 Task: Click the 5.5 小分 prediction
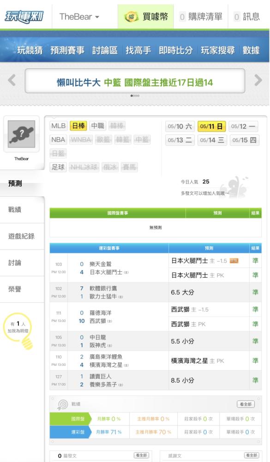183,341
